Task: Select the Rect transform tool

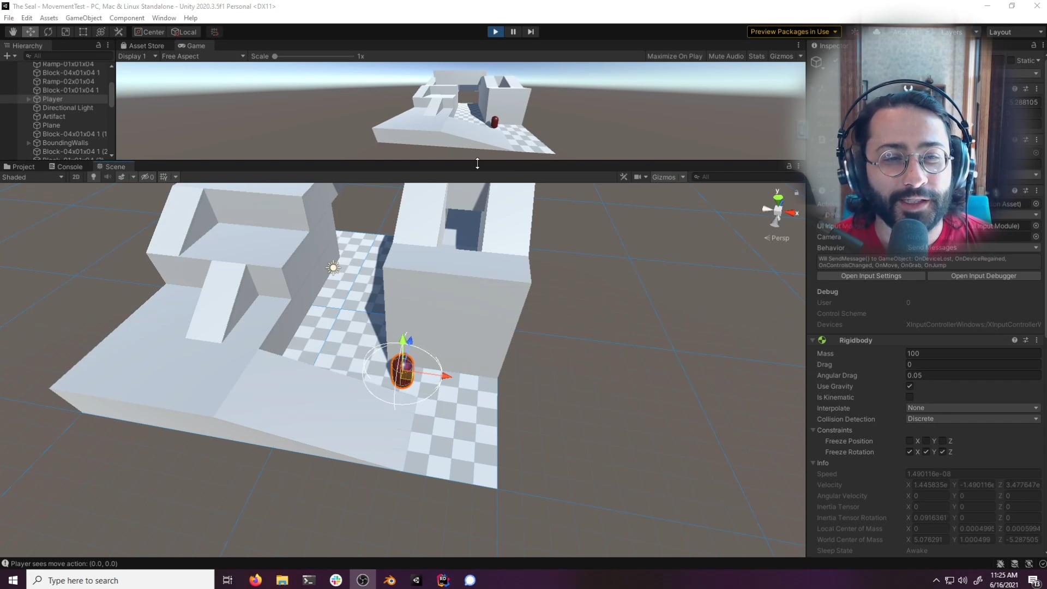Action: point(83,32)
